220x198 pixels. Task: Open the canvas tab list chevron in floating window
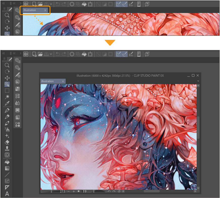198,81
